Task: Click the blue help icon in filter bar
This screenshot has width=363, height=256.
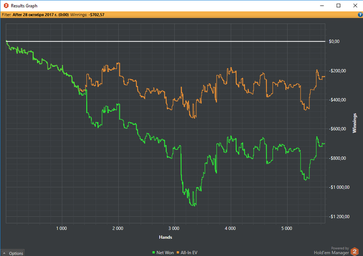Action: [360, 15]
